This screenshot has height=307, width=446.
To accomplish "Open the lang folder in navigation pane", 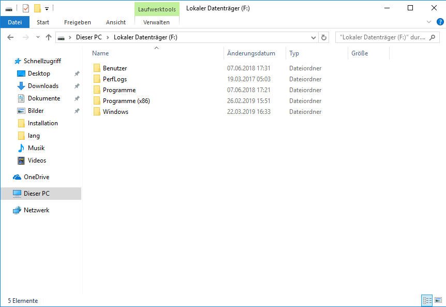I will [x=34, y=136].
